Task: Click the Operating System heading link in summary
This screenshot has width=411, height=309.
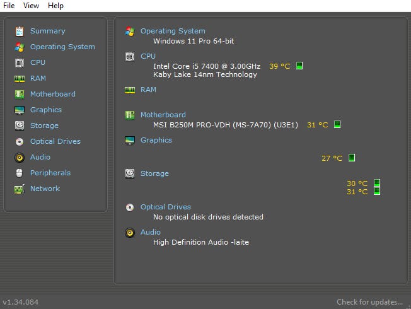Action: click(x=173, y=31)
